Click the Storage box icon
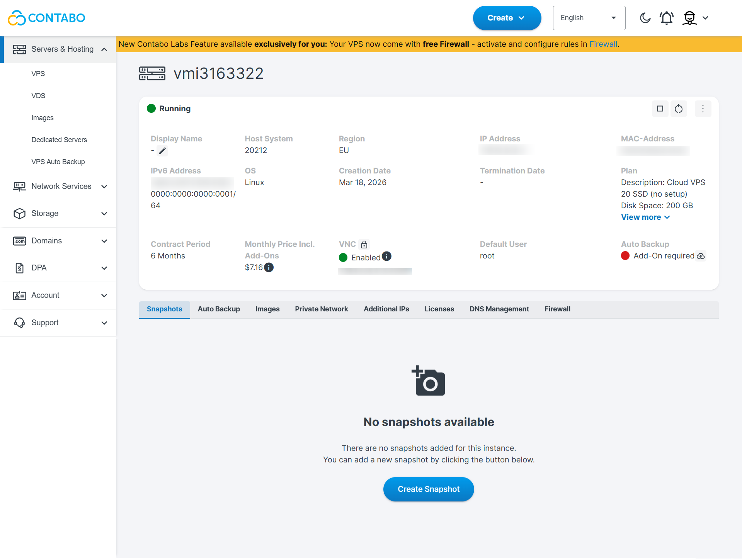742x559 pixels. [x=19, y=214]
